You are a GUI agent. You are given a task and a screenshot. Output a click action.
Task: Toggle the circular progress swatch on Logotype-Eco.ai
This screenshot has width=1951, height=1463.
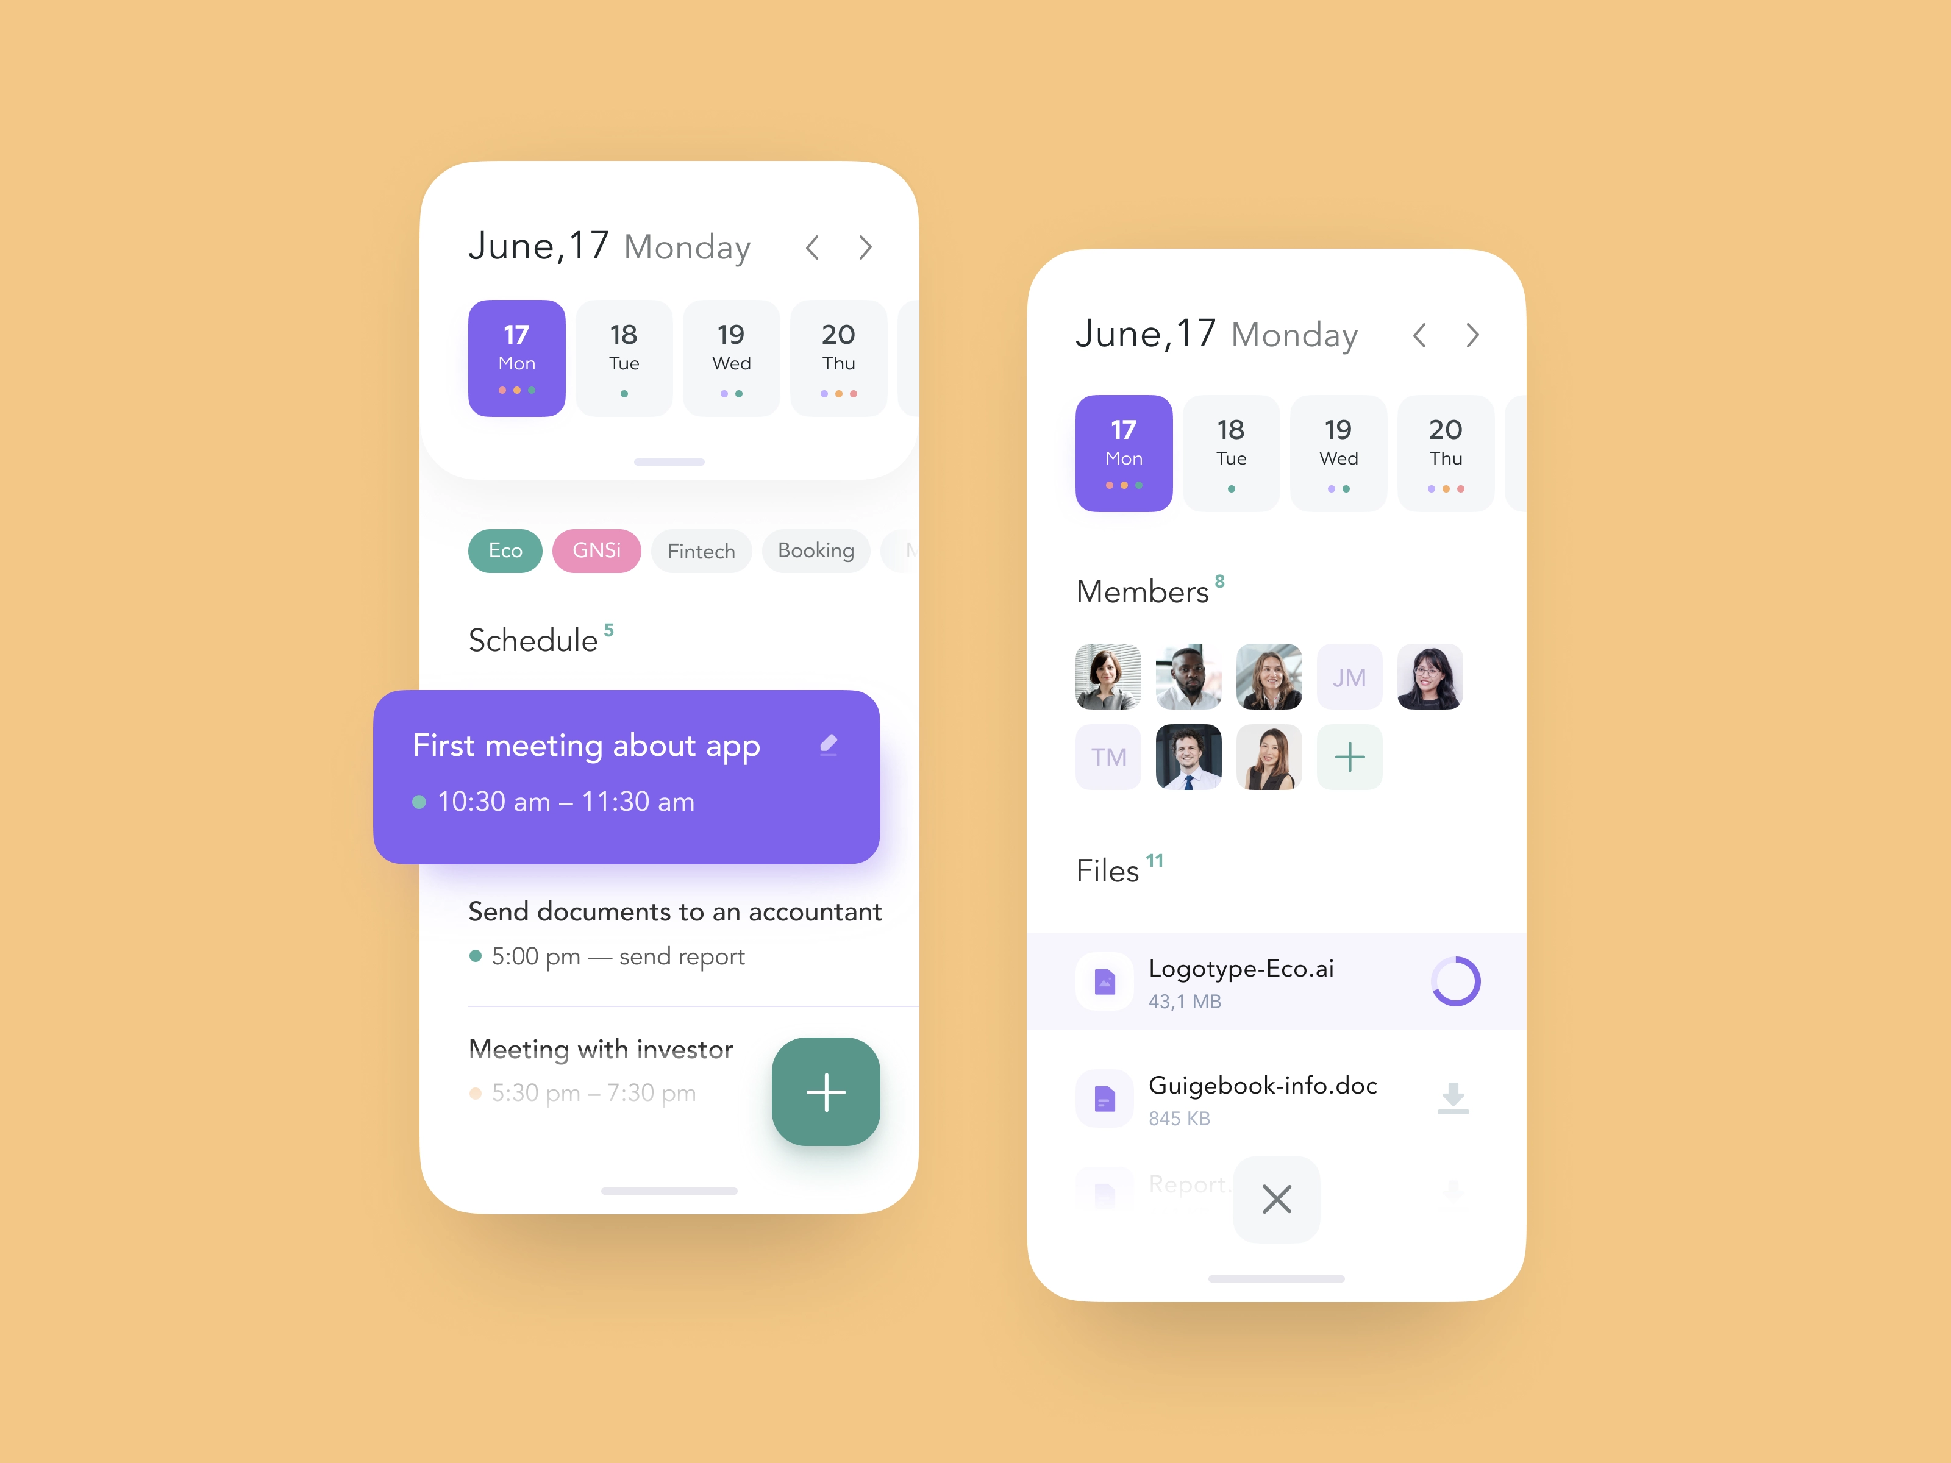[x=1455, y=980]
